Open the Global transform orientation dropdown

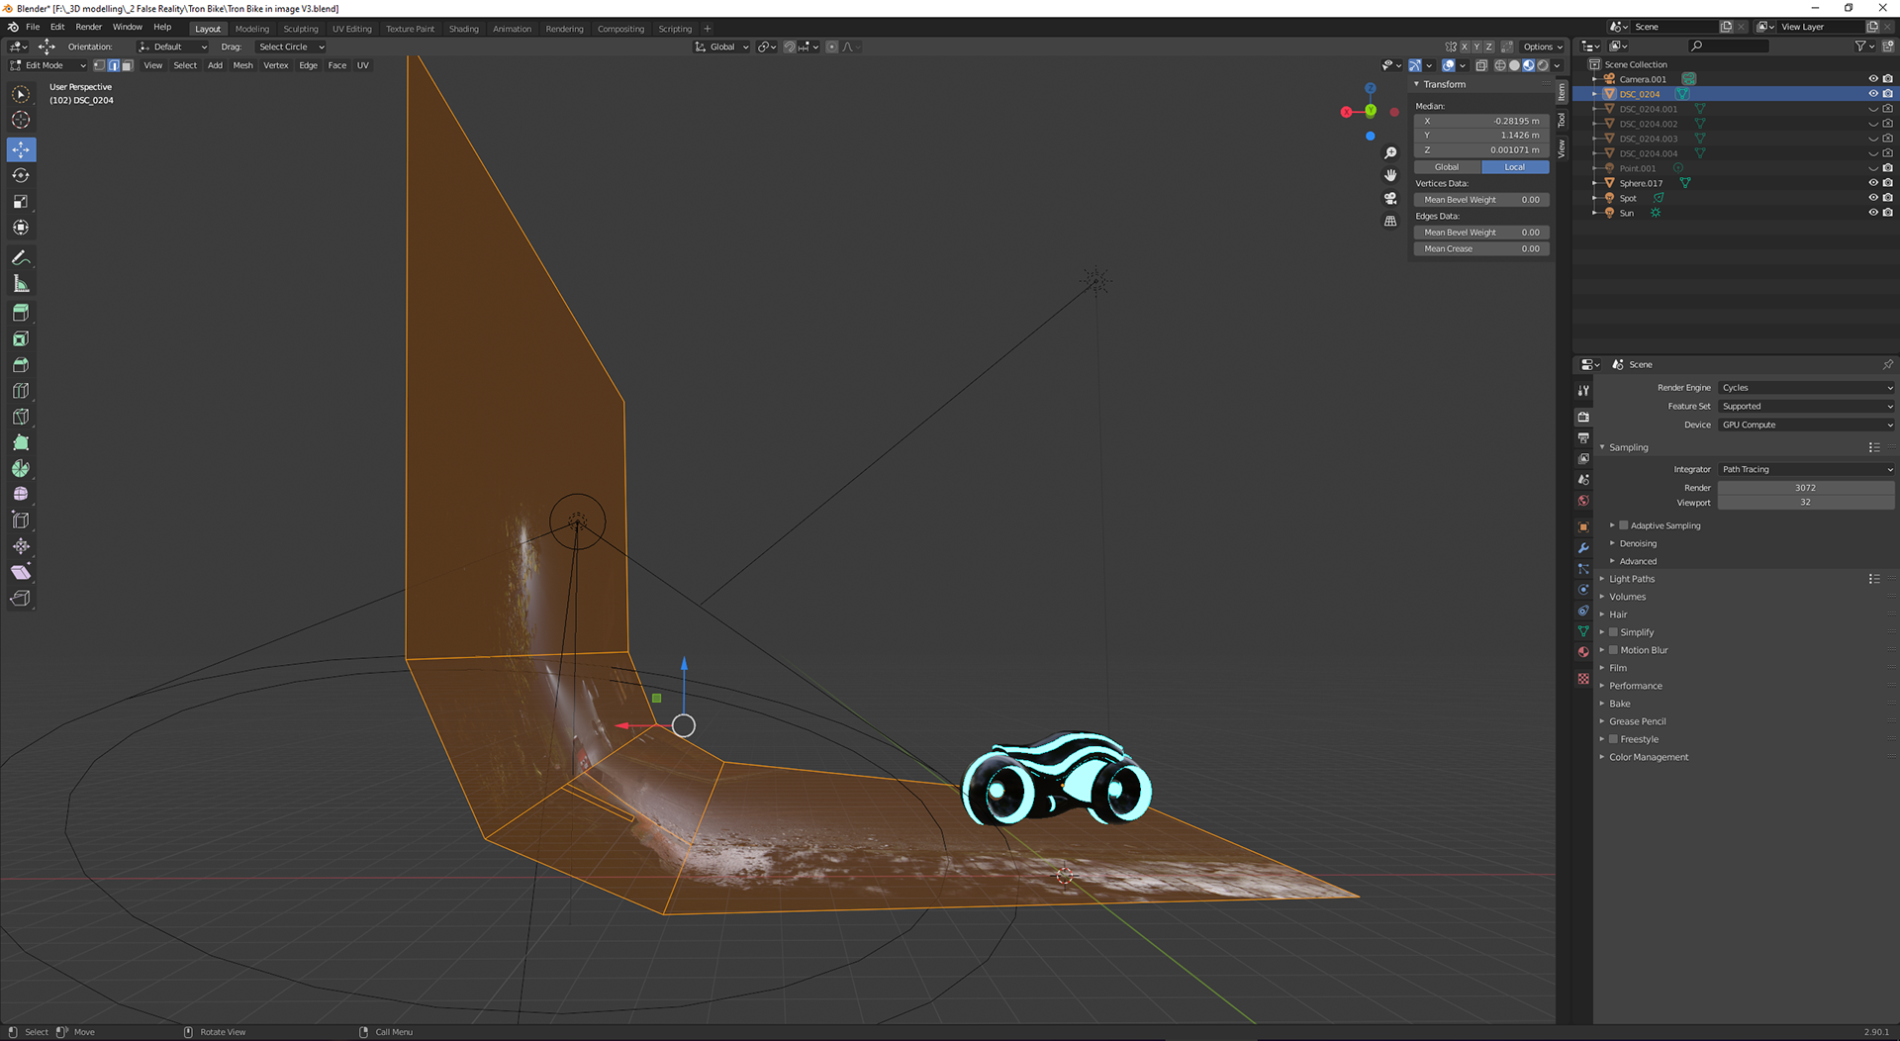pos(721,47)
